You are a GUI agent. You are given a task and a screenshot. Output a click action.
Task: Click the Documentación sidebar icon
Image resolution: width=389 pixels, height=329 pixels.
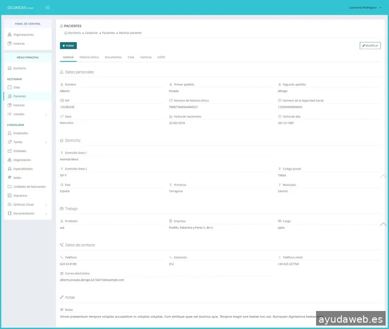tap(10, 214)
